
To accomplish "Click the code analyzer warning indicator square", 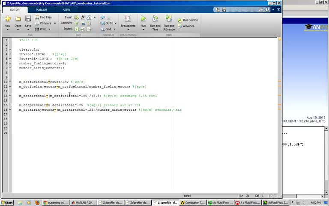I will tap(279, 39).
